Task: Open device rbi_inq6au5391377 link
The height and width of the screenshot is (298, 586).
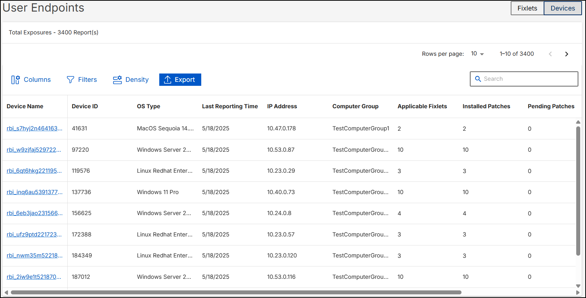Action: pos(34,192)
